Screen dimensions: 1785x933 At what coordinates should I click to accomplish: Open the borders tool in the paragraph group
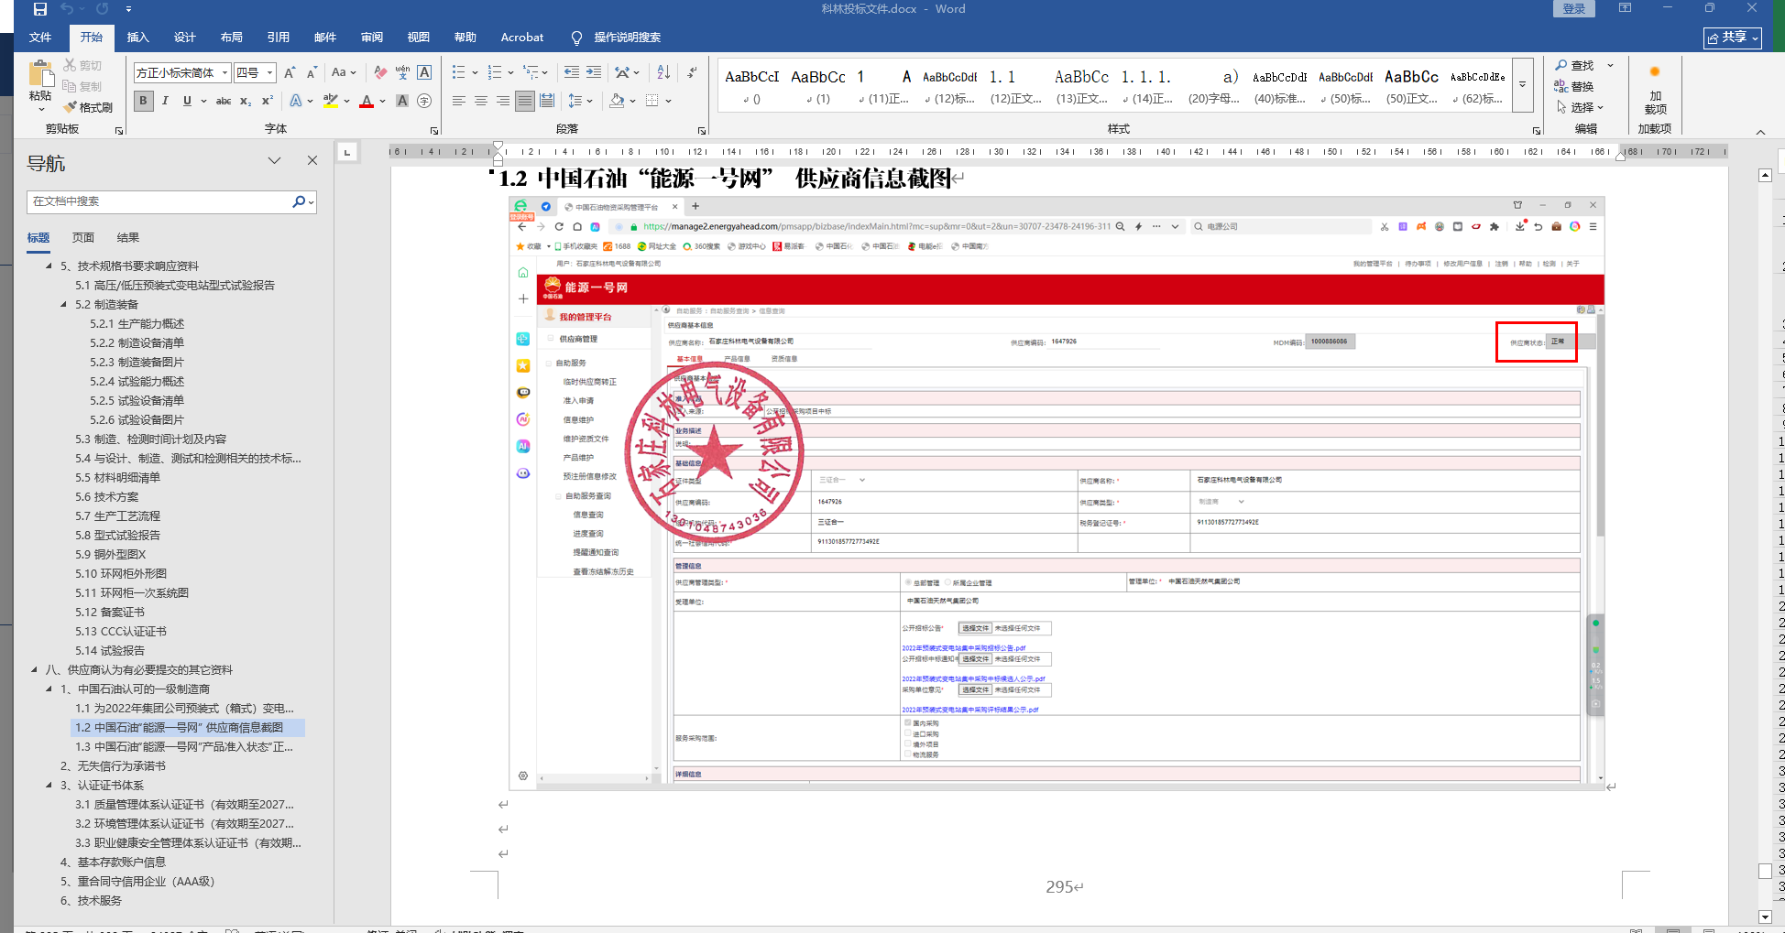click(x=652, y=101)
